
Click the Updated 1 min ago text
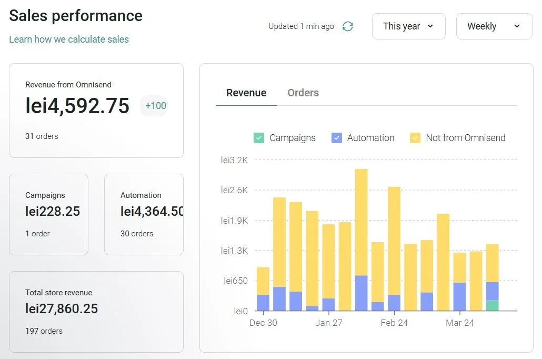(x=301, y=26)
